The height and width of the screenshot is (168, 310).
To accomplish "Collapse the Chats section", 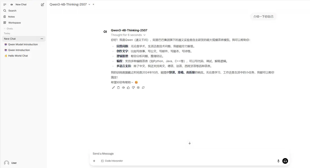I will point(8,29).
